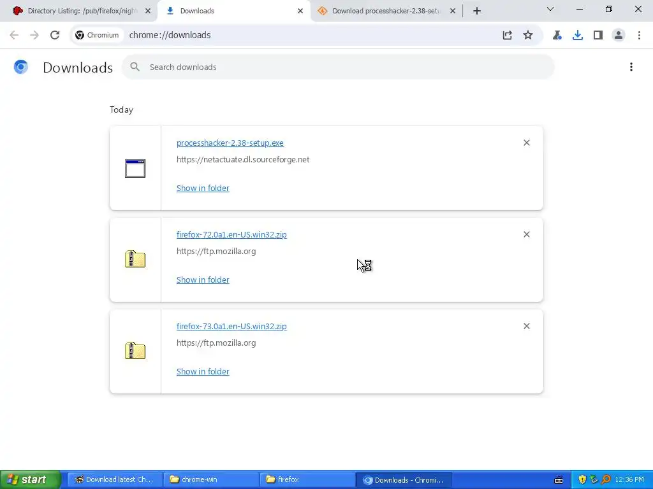Click the Today date heading
The height and width of the screenshot is (489, 653).
[121, 110]
